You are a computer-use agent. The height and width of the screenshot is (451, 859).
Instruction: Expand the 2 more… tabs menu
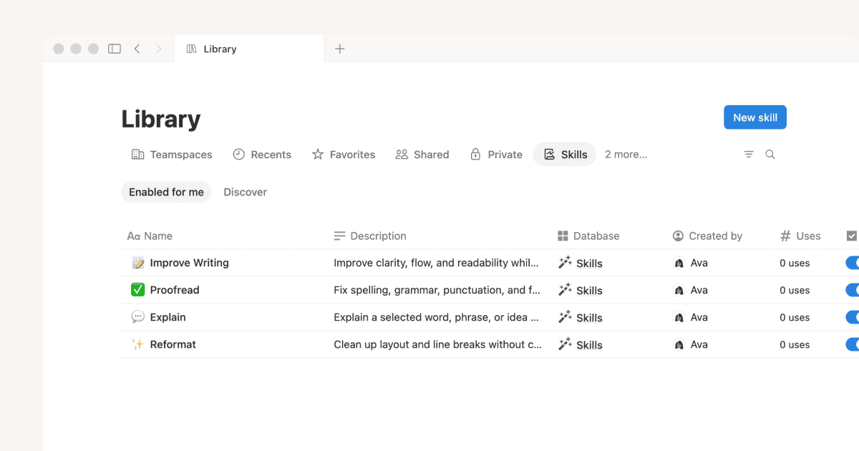click(x=626, y=155)
